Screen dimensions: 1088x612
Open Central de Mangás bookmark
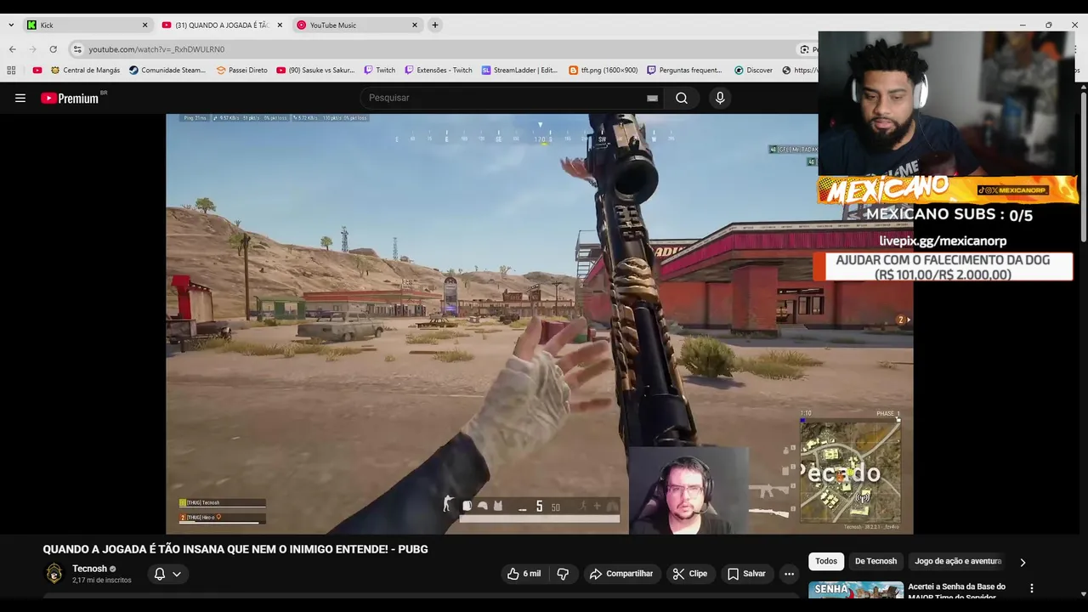(85, 71)
